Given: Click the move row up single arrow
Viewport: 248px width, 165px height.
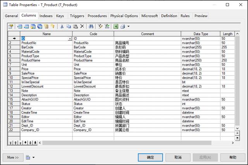Looking at the screenshot, I should 21,143.
